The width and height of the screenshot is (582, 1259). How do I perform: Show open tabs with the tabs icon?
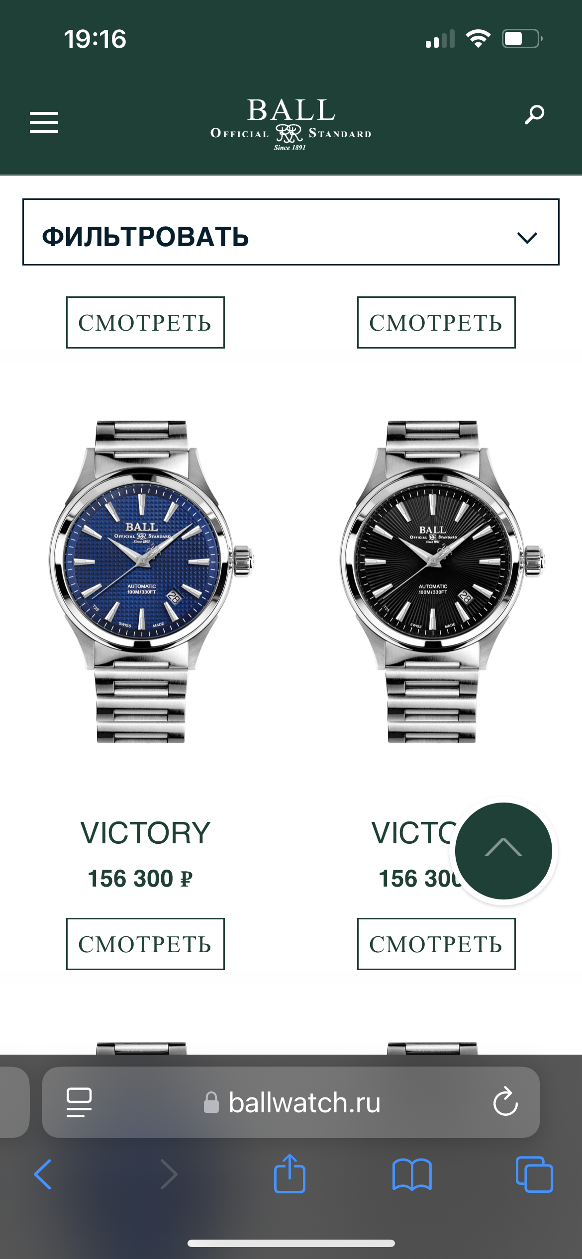534,1174
